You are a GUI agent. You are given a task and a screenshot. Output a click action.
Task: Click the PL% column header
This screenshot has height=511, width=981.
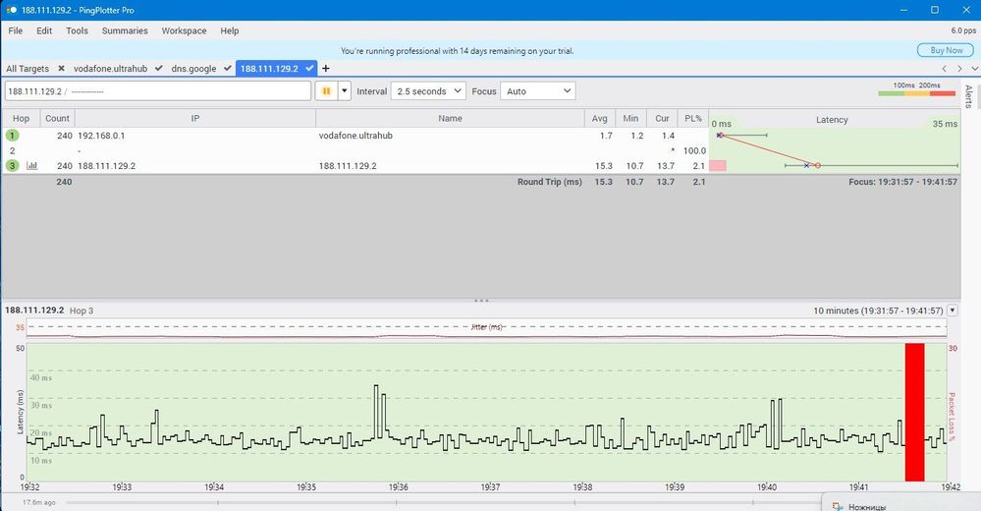pos(693,118)
